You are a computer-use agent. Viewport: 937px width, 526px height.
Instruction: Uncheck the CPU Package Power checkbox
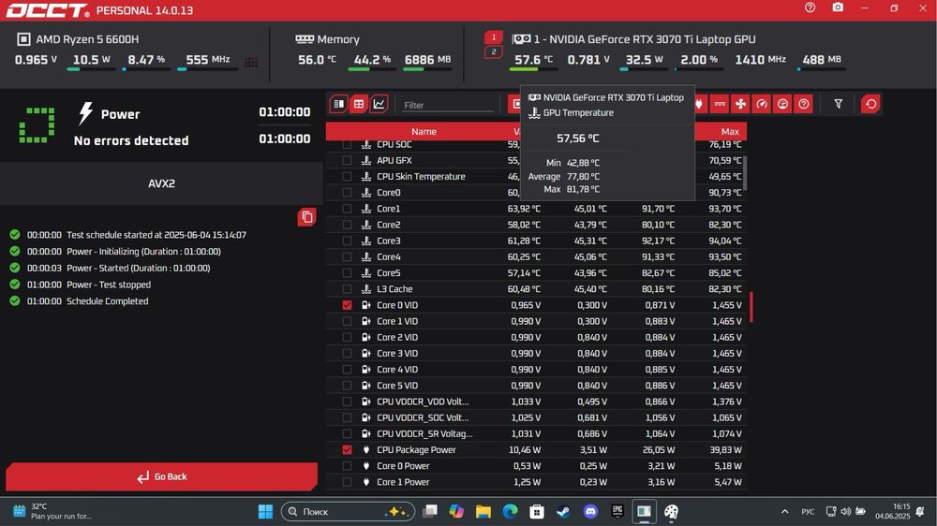tap(348, 450)
